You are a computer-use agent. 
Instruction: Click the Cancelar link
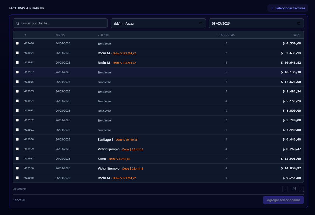click(19, 200)
